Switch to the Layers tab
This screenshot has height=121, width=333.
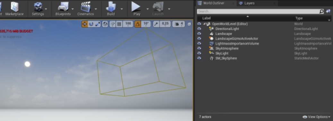tap(249, 3)
